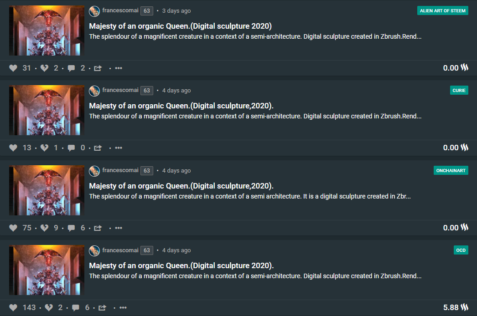Click the heart on the 143-likes post

click(x=13, y=308)
